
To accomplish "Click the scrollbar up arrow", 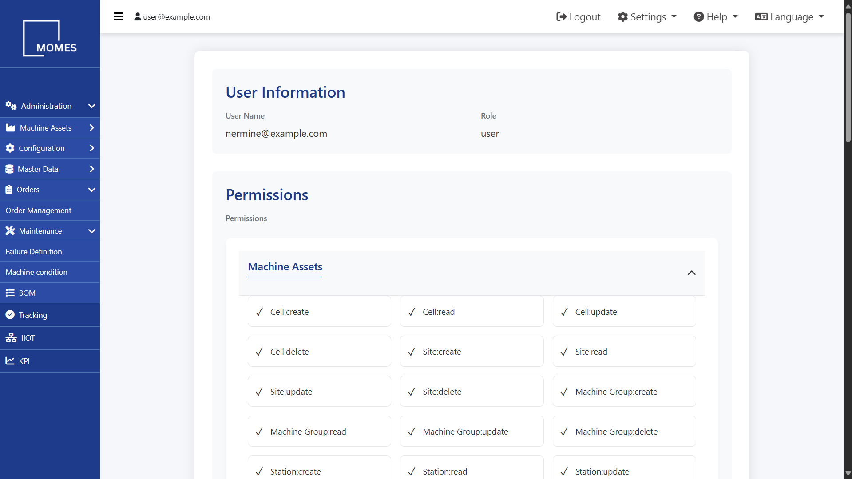I will (x=848, y=6).
